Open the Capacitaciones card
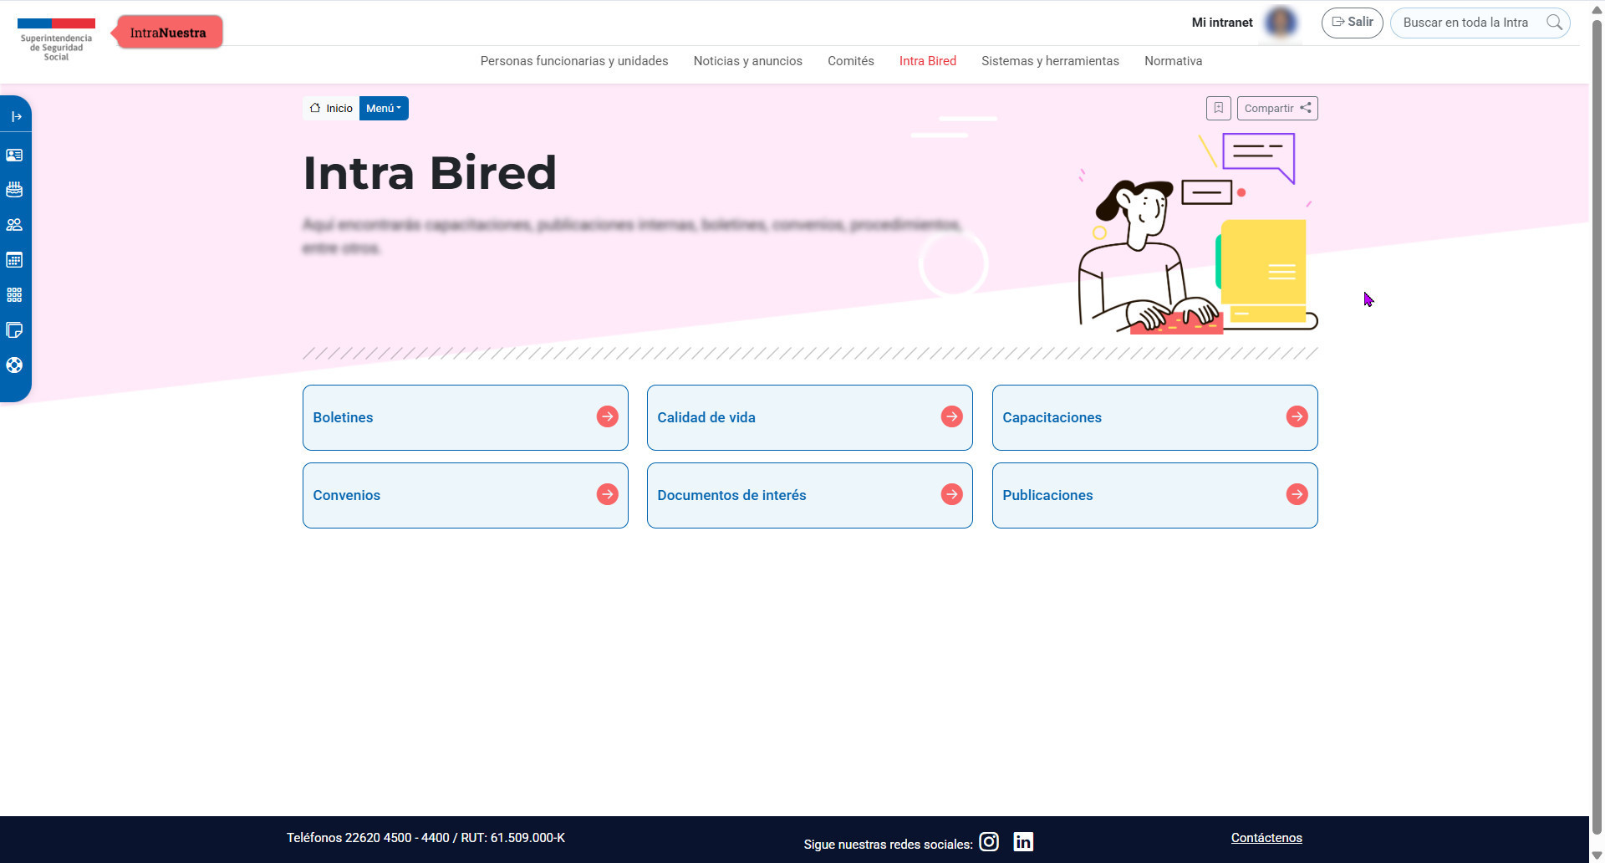Screen dimensions: 1605x863 (1154, 417)
